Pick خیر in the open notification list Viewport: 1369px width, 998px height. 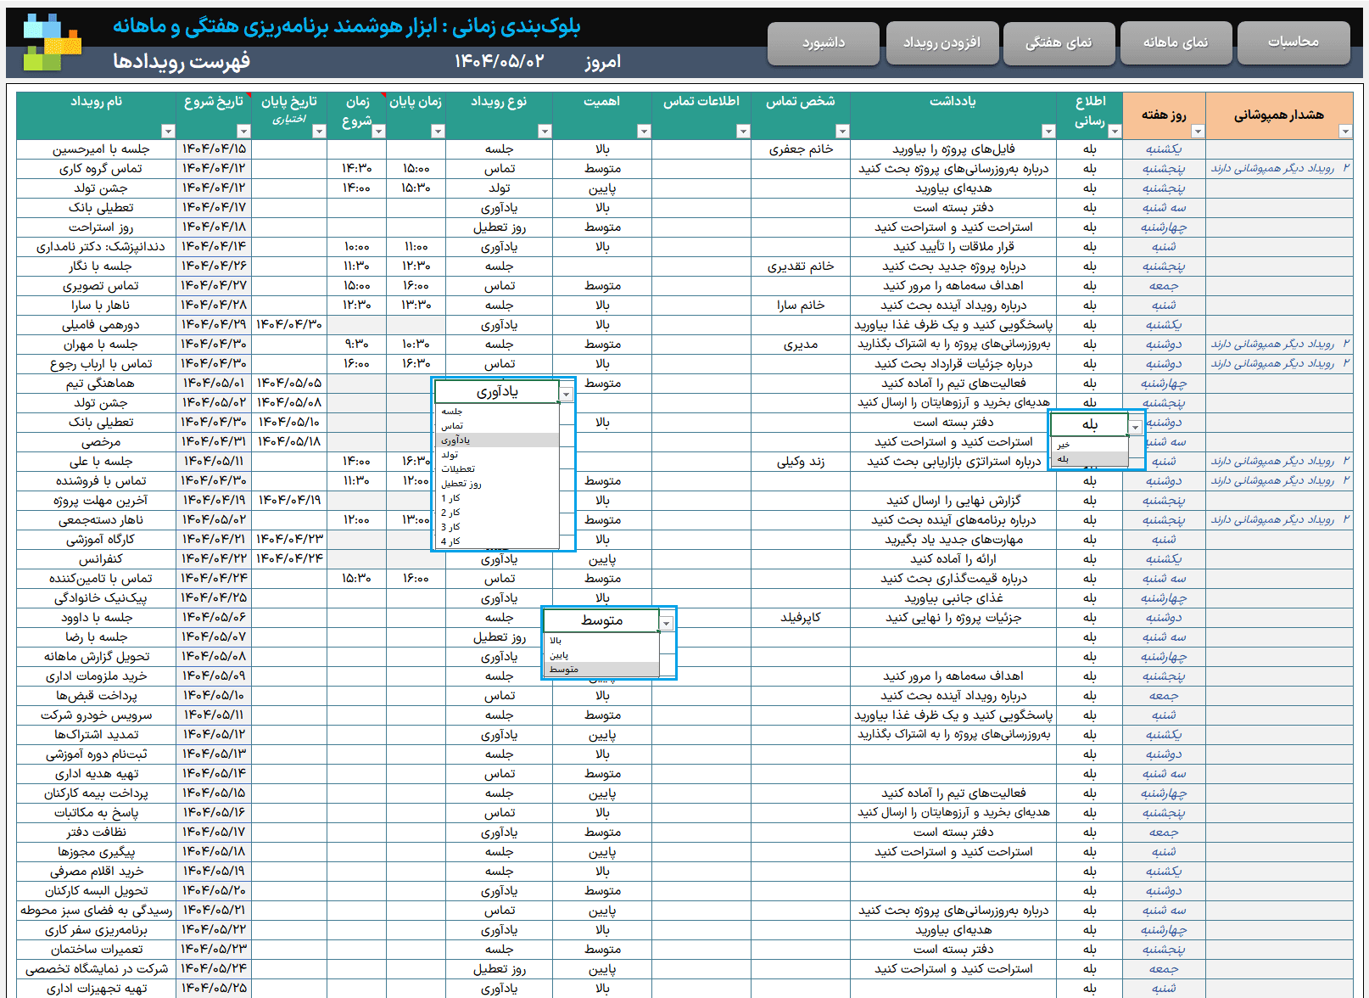1090,445
